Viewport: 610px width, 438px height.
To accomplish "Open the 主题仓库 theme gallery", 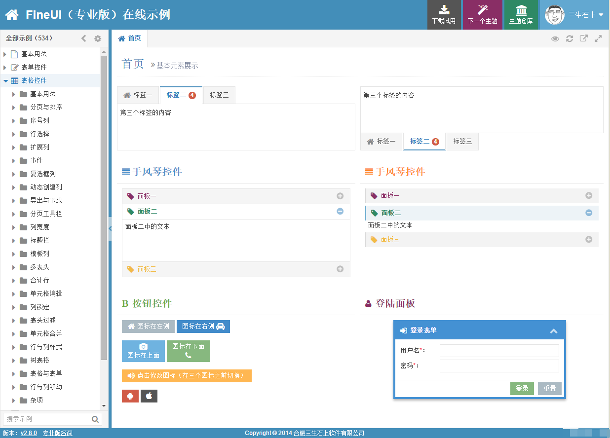I will point(521,15).
